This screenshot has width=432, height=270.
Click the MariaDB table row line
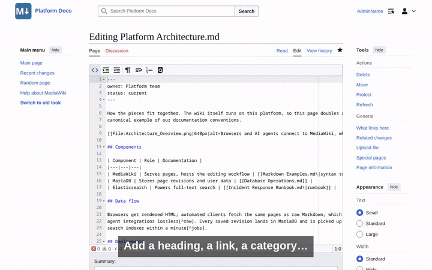tap(209, 181)
